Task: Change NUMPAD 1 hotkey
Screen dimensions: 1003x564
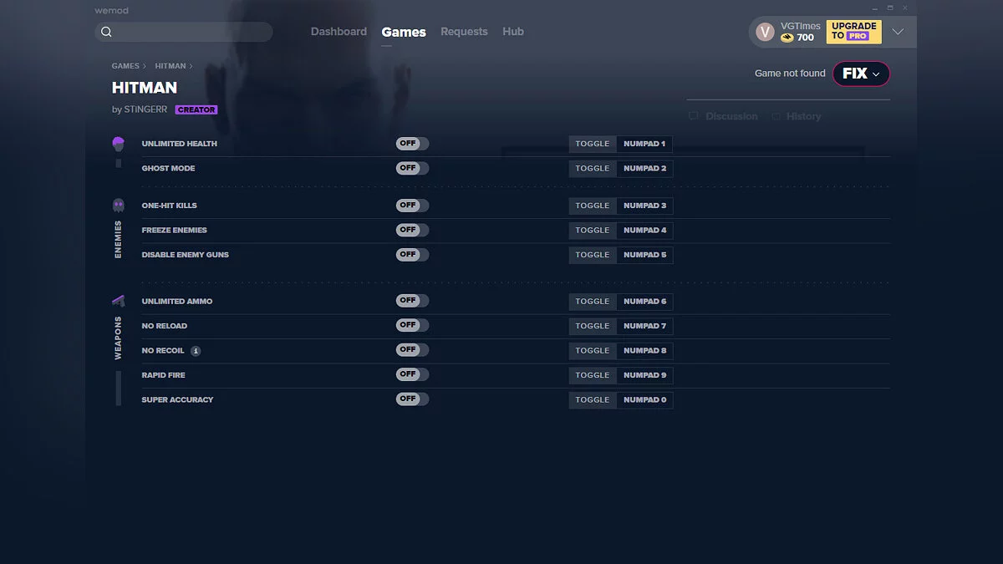Action: pyautogui.click(x=644, y=144)
